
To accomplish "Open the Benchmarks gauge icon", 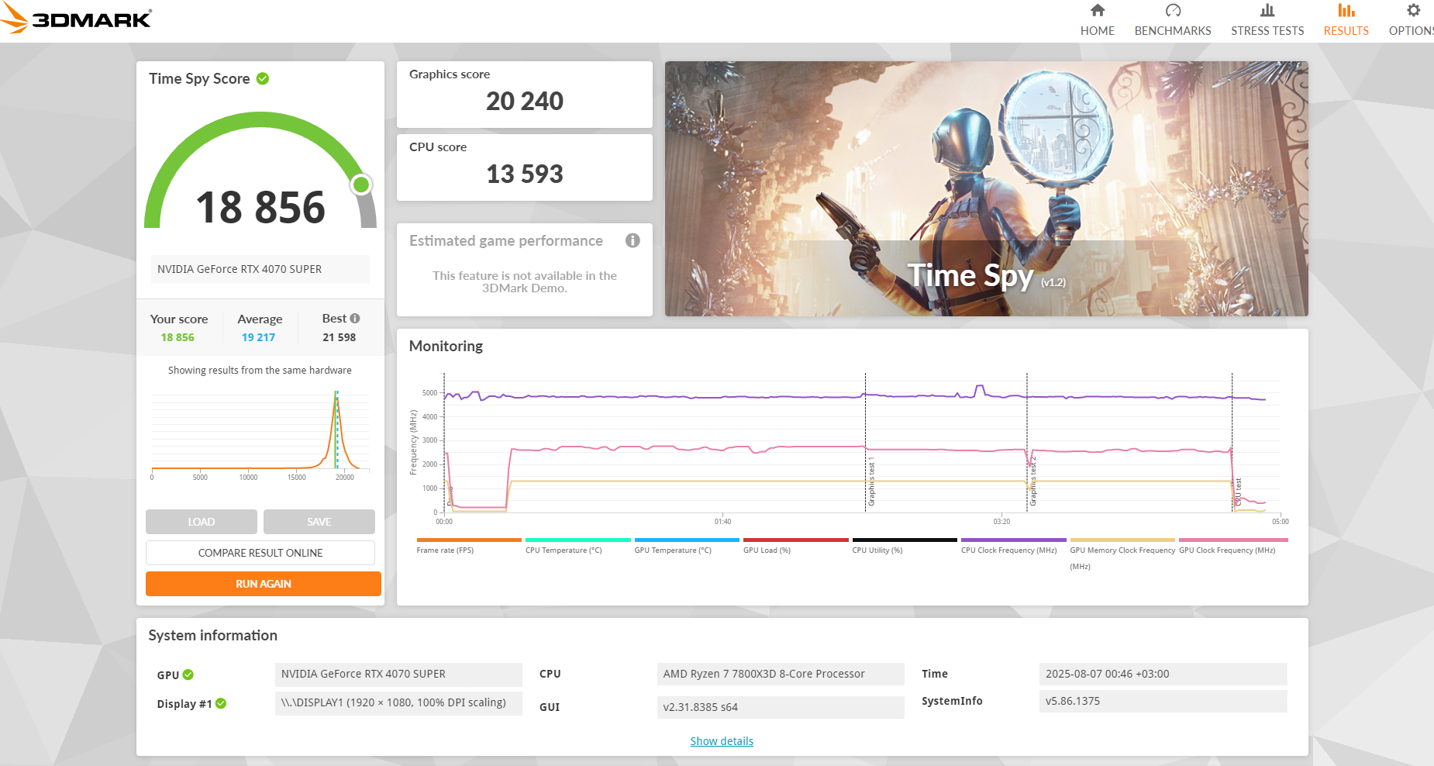I will 1173,10.
